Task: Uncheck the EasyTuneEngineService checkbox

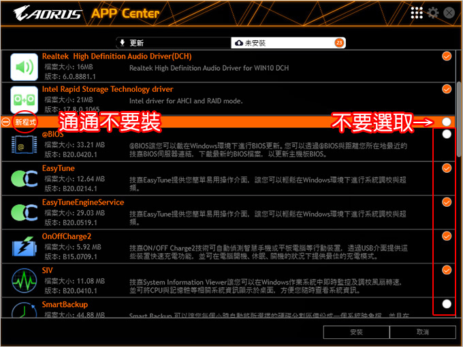Action: tap(447, 202)
